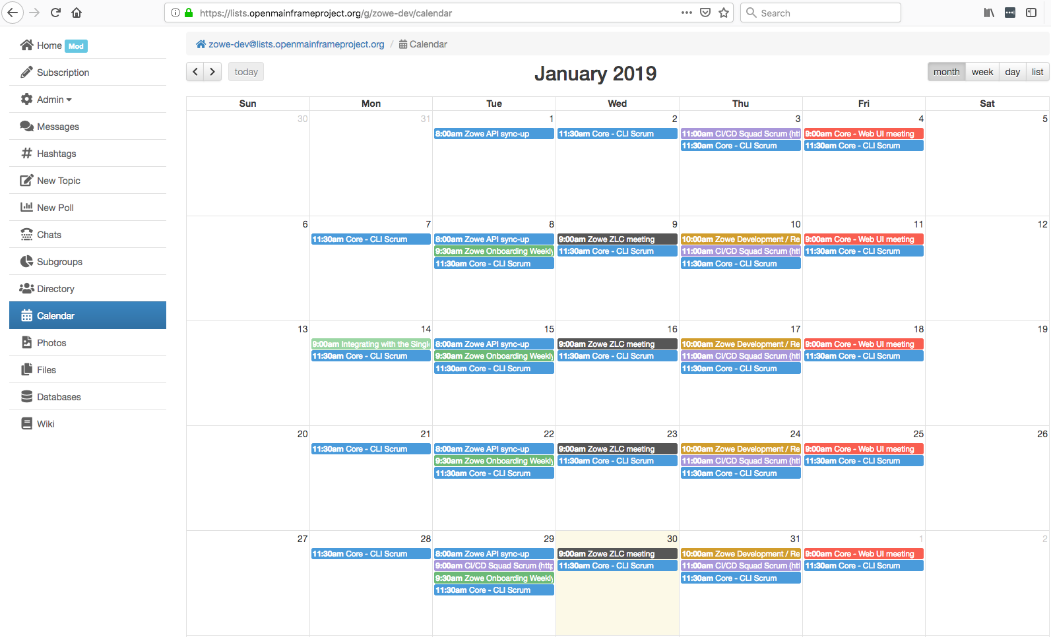Open the zowe-dev@lists.openmainframeproject.org breadcrumb link
This screenshot has width=1051, height=637.
296,44
